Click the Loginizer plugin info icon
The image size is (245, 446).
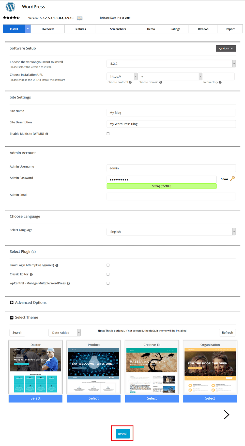click(x=57, y=265)
